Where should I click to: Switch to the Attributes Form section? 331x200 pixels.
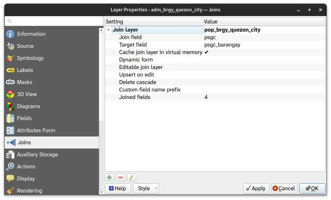36,130
